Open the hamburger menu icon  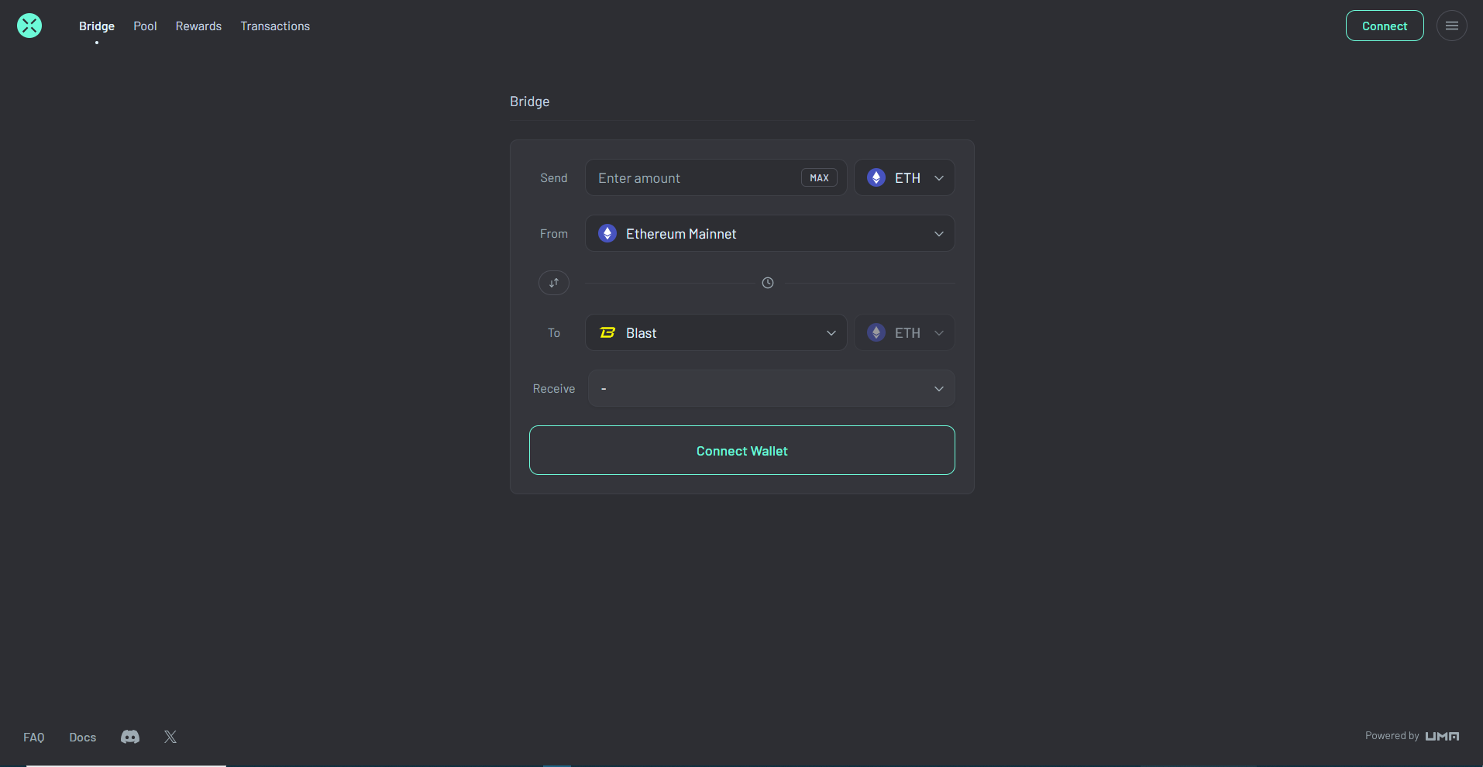pos(1451,26)
